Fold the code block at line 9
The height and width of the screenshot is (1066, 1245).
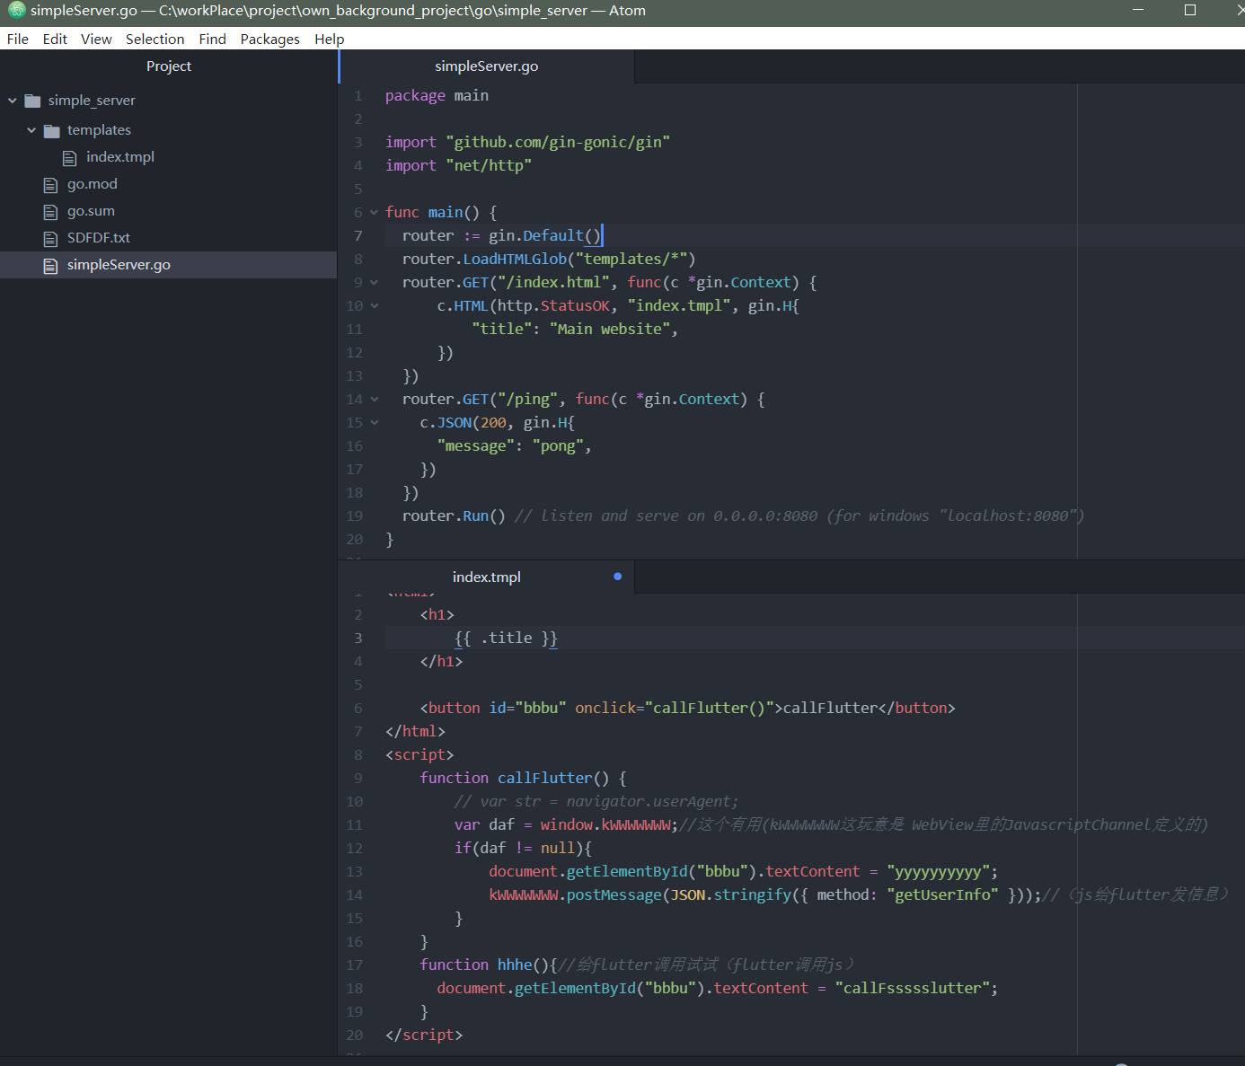tap(375, 283)
